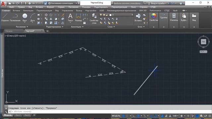
Task: Click the Print icon in quick access toolbar
Action: click(x=29, y=3)
